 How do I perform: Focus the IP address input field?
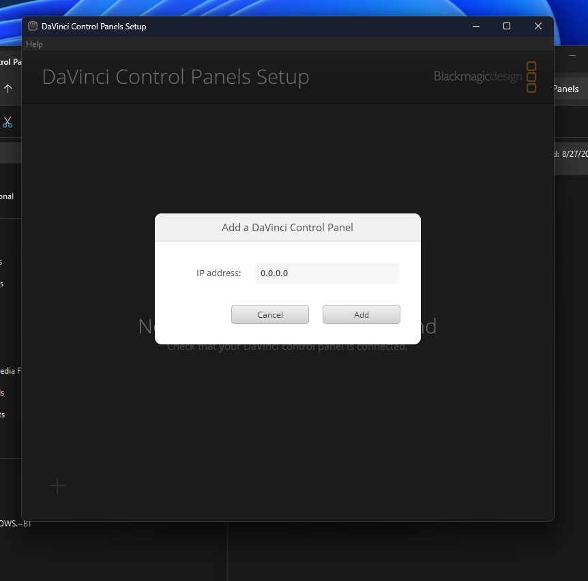327,273
